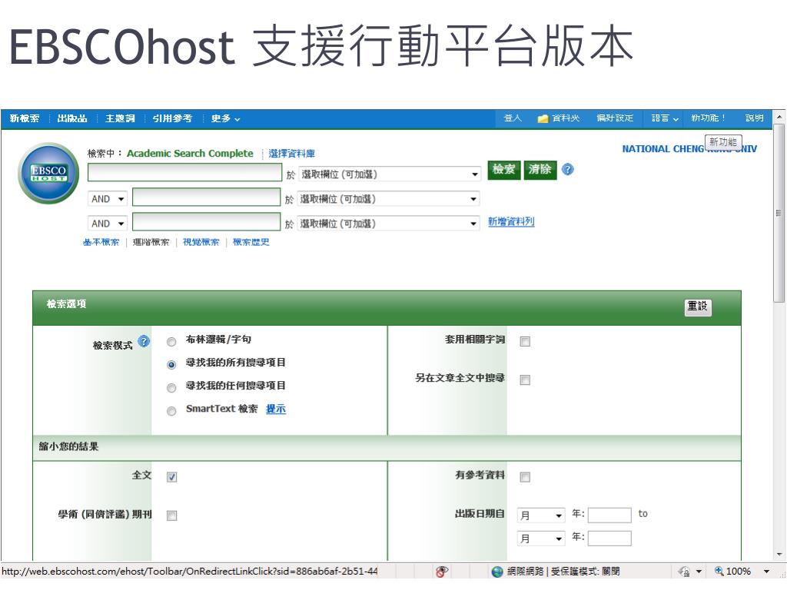Click the third search term input field
Screen dimensions: 787x590
[x=206, y=221]
